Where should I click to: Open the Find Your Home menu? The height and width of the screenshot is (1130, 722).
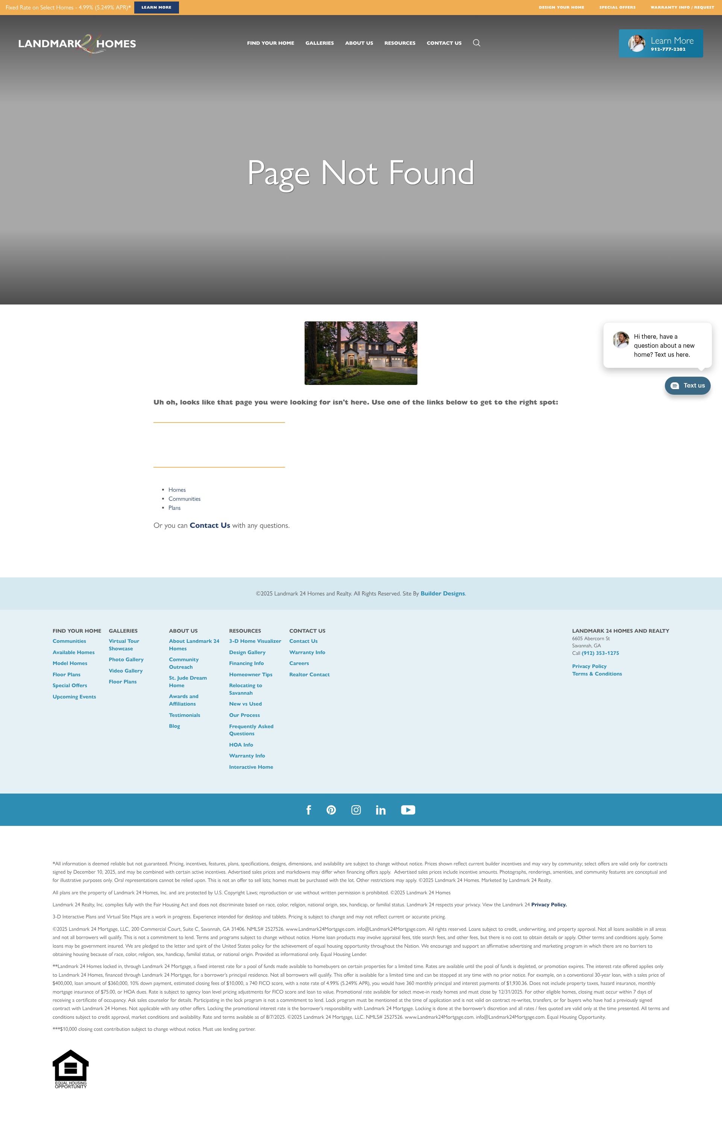click(270, 43)
